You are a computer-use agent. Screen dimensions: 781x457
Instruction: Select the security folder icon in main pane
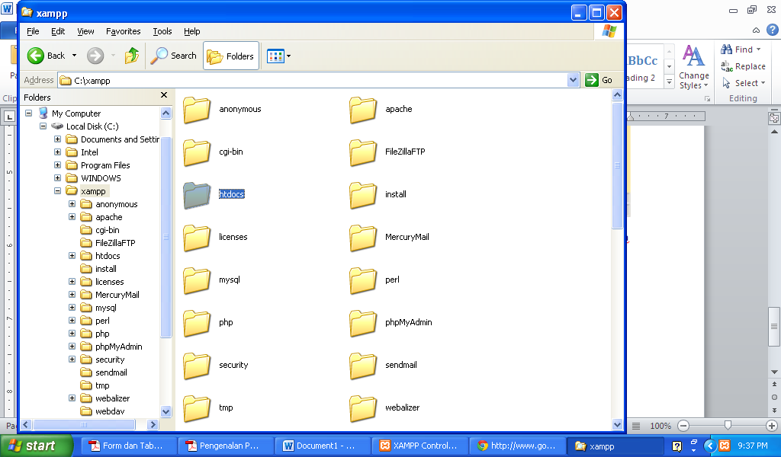click(197, 365)
